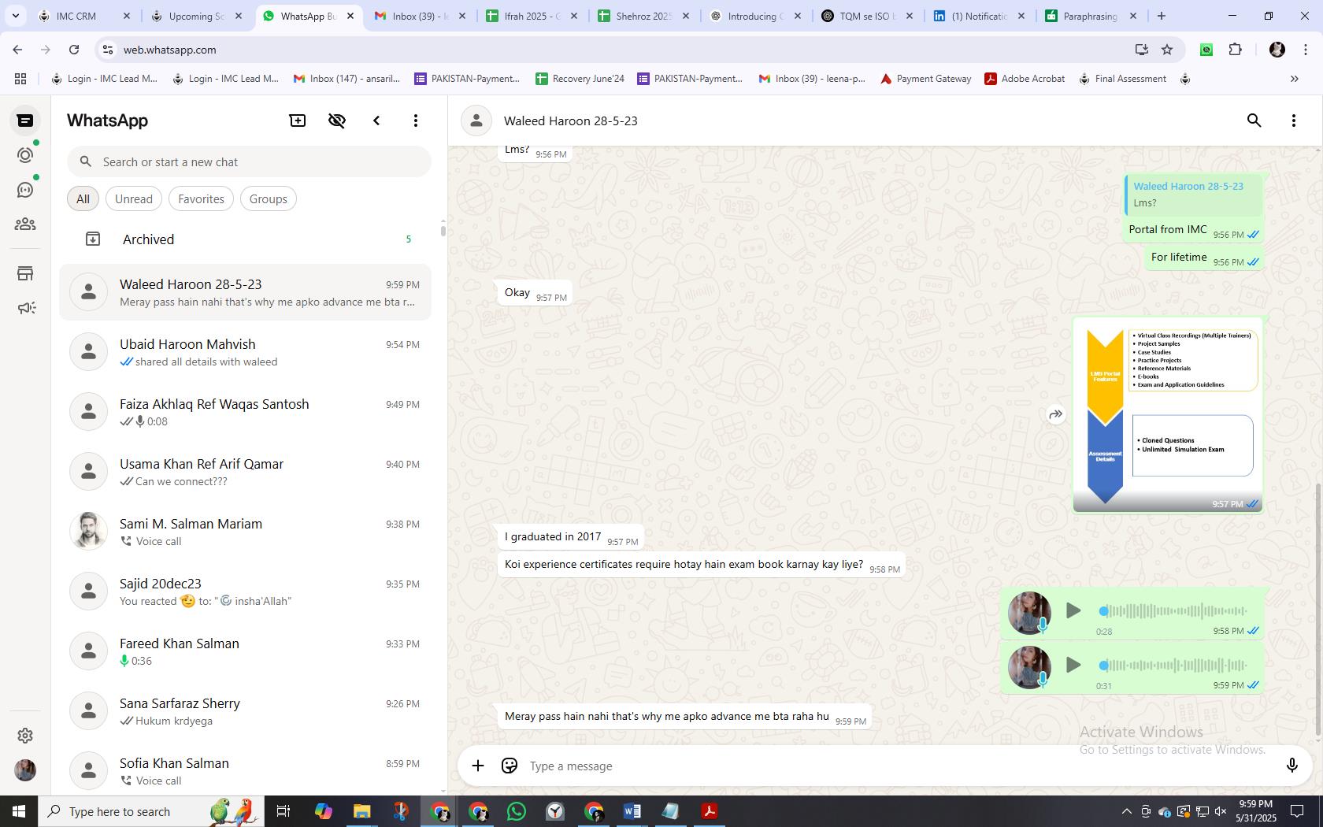Click the attach plus icon in the composer

coord(478,766)
